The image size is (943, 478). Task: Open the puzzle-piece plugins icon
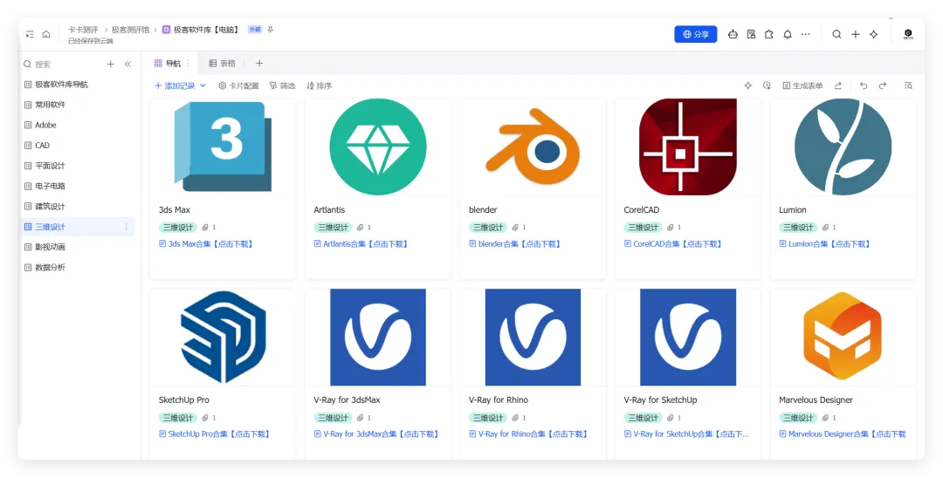click(769, 34)
